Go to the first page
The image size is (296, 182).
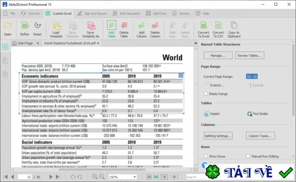[6, 177]
